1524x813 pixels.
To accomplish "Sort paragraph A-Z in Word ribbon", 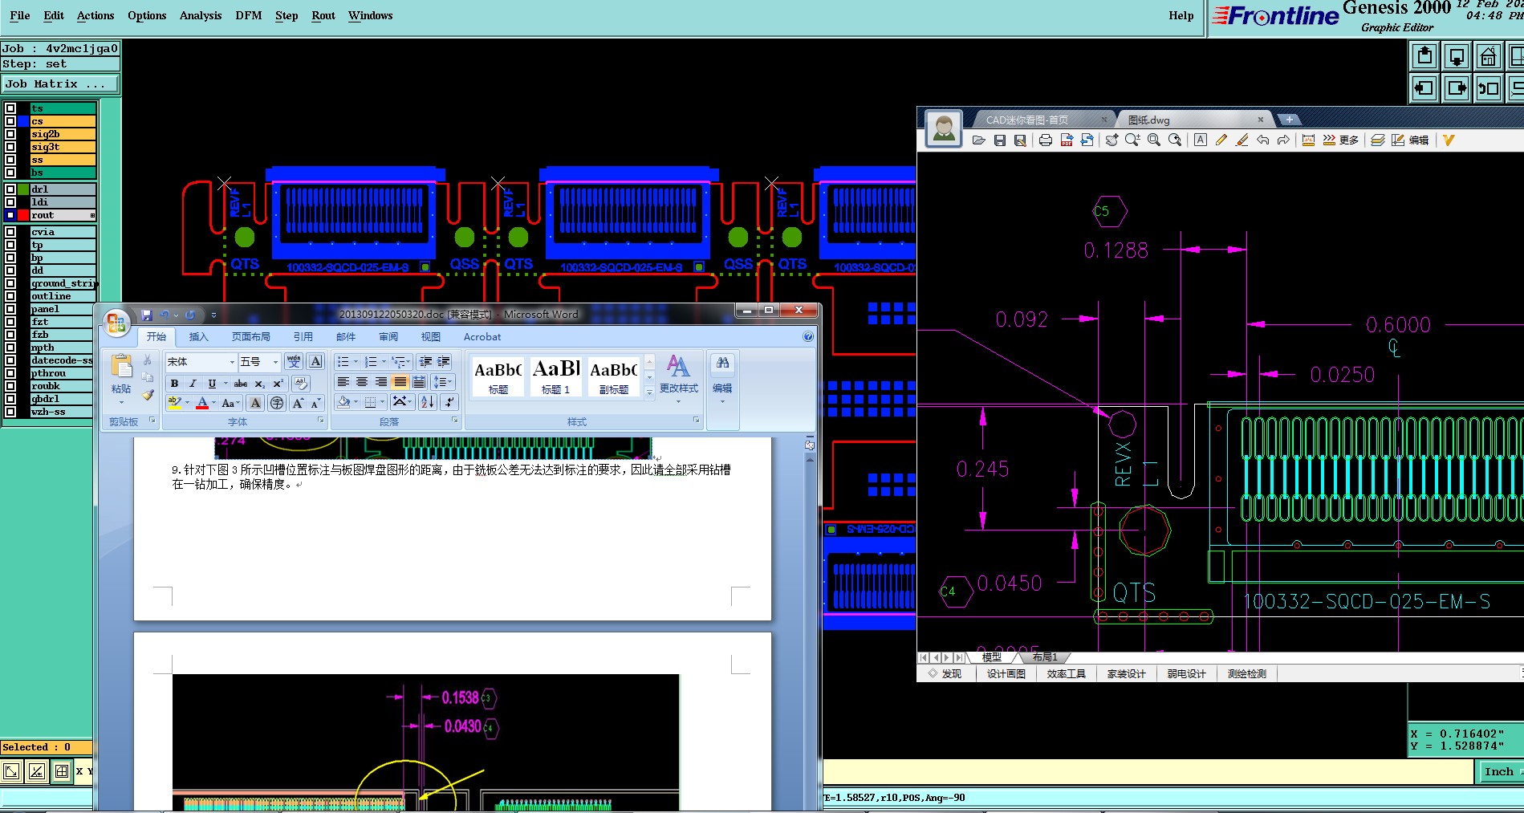I will click(428, 402).
